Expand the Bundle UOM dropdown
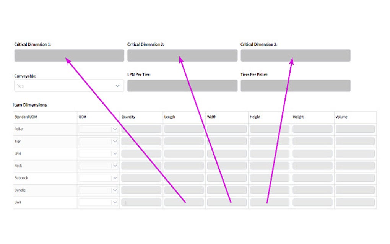Screen dimensions: 390x244 tap(99, 190)
